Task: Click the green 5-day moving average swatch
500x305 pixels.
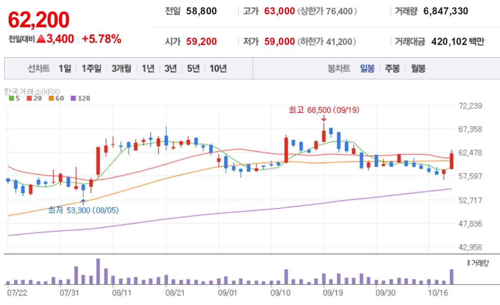Action: pos(11,98)
